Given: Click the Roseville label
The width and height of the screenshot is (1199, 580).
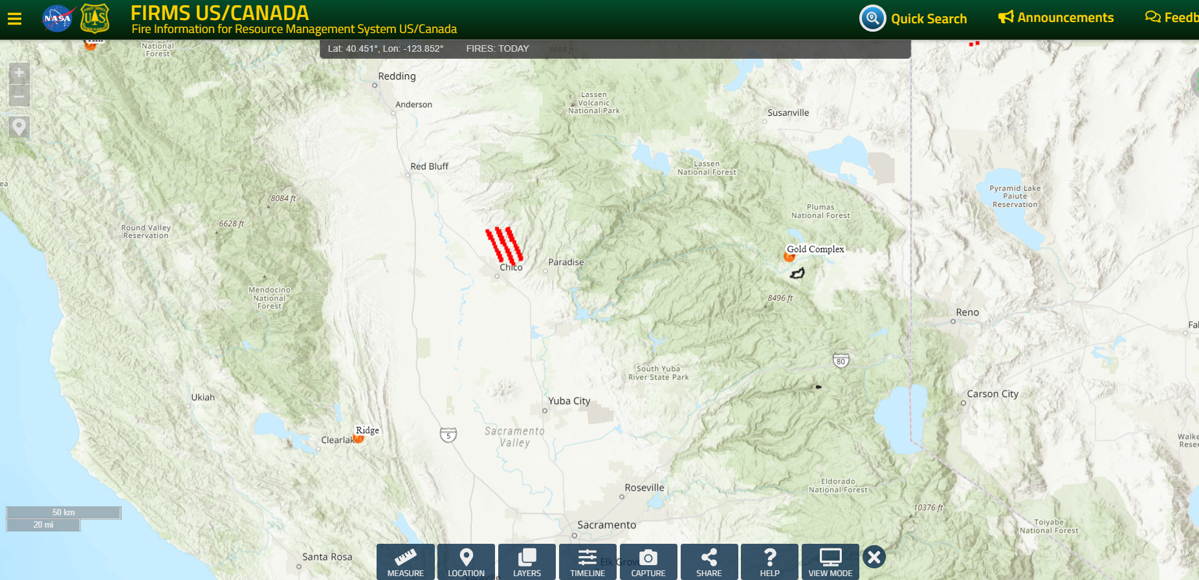Looking at the screenshot, I should tap(644, 488).
